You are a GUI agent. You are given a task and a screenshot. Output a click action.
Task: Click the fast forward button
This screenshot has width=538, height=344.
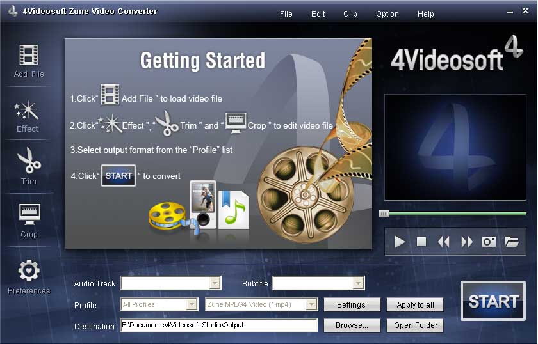click(467, 242)
